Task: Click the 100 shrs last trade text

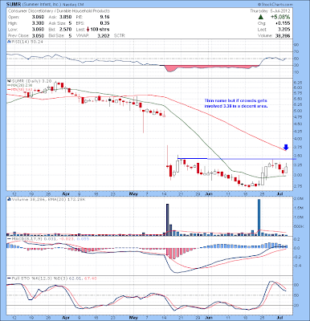Action: tap(100, 30)
